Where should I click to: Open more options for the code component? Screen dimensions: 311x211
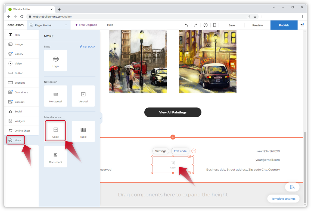(x=194, y=151)
